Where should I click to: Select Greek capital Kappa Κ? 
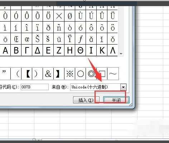pyautogui.click(x=102, y=50)
